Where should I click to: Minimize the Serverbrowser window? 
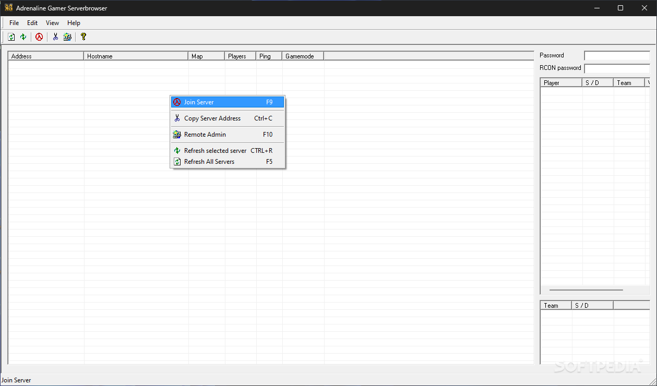(x=596, y=8)
